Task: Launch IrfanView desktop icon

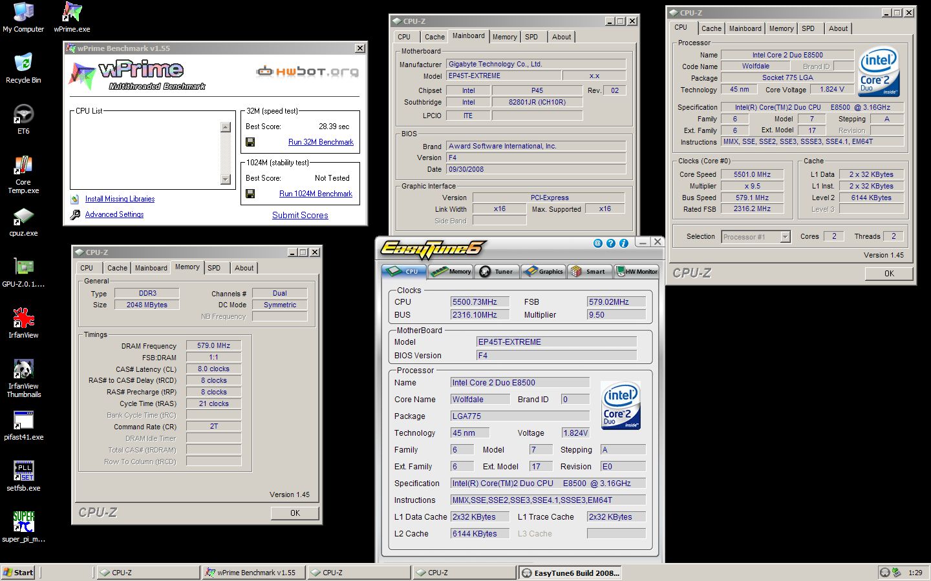Action: 23,324
